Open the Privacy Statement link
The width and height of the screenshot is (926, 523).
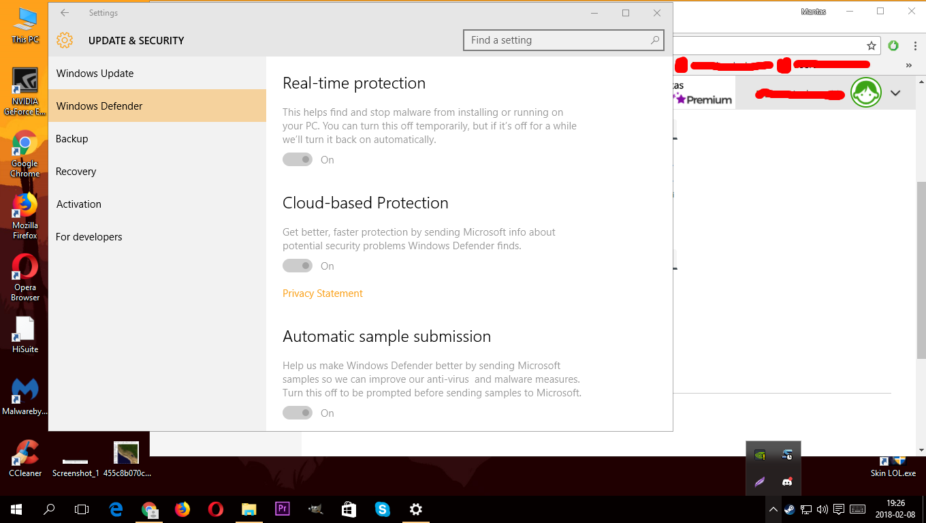(x=323, y=294)
